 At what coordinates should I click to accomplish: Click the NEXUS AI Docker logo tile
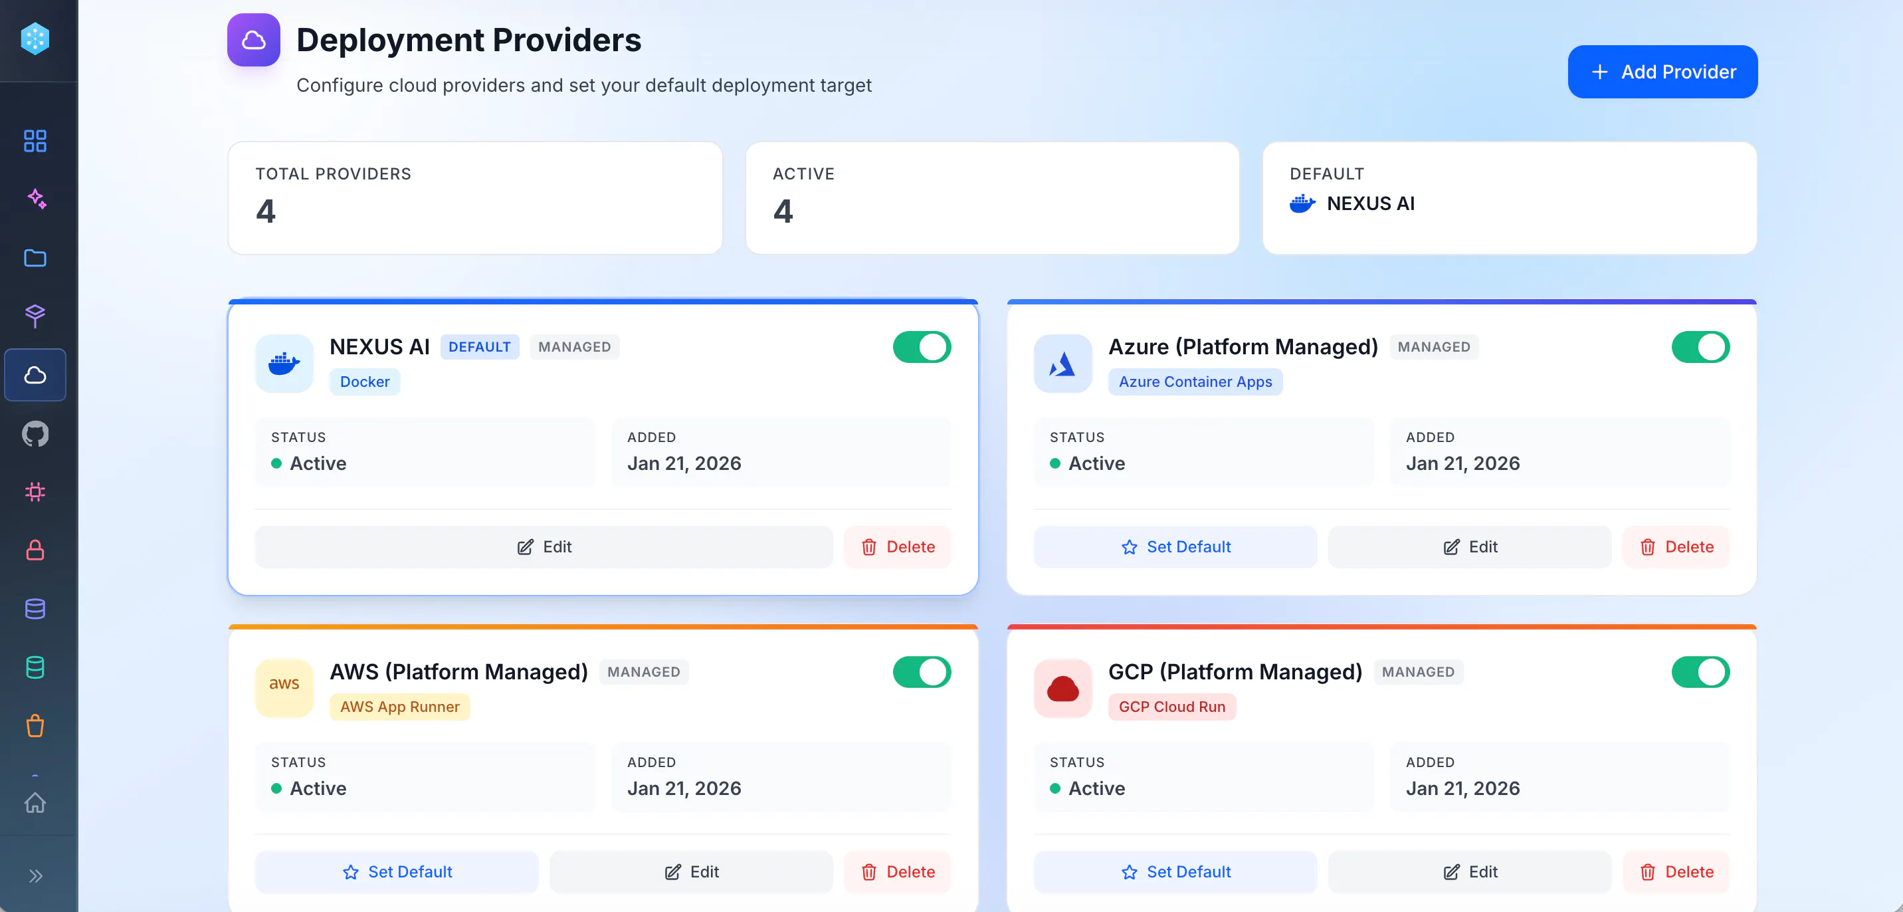coord(284,363)
